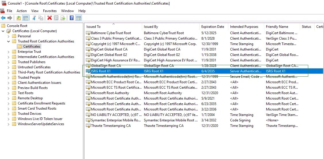This screenshot has height=159, width=324.
Task: Select Smart Card Trusted Roots tree item
Action: pyautogui.click(x=37, y=108)
